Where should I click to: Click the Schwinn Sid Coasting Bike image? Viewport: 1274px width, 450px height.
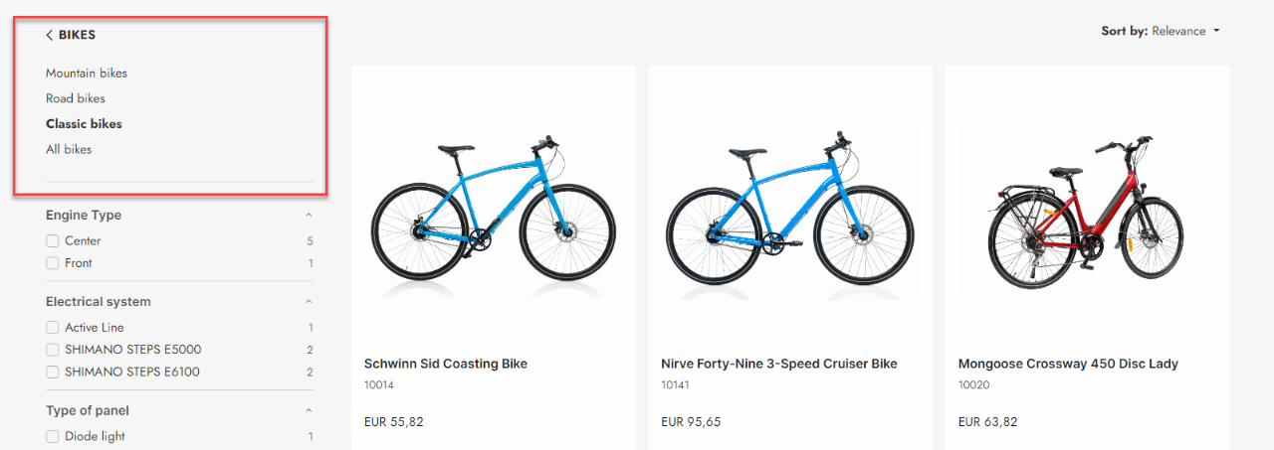[493, 214]
